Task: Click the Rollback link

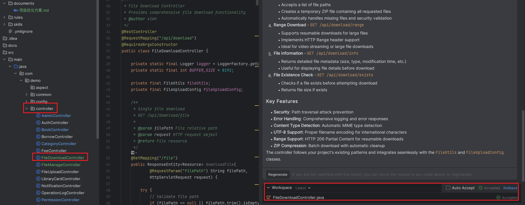Action: (510, 188)
